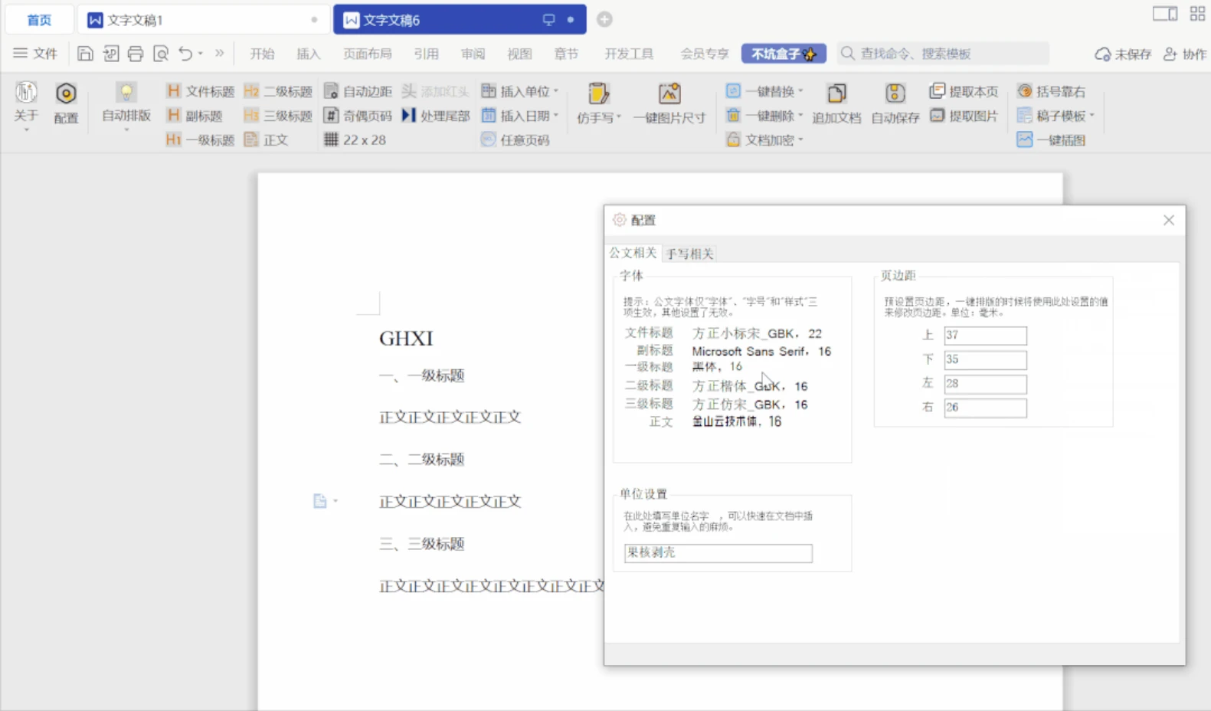Apply 三级标题 heading style
This screenshot has width=1211, height=711.
(x=278, y=116)
